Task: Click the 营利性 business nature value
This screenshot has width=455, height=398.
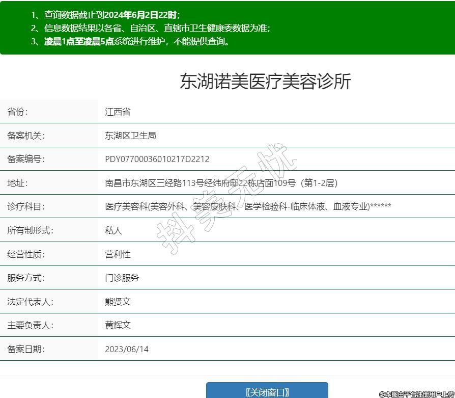Action: click(x=118, y=254)
